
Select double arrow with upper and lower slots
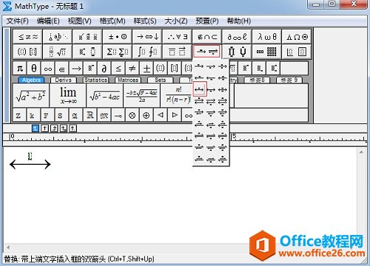coord(223,89)
